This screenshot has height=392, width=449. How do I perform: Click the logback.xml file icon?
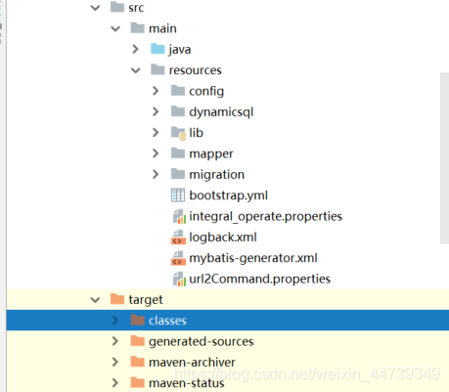pyautogui.click(x=178, y=238)
